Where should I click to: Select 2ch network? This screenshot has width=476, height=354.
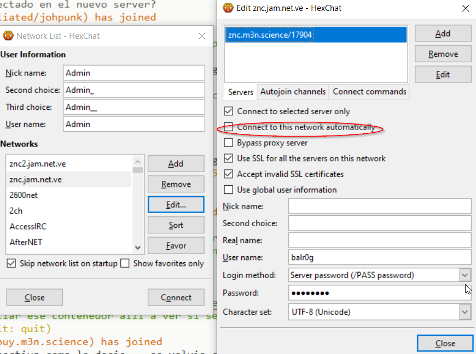pos(69,211)
